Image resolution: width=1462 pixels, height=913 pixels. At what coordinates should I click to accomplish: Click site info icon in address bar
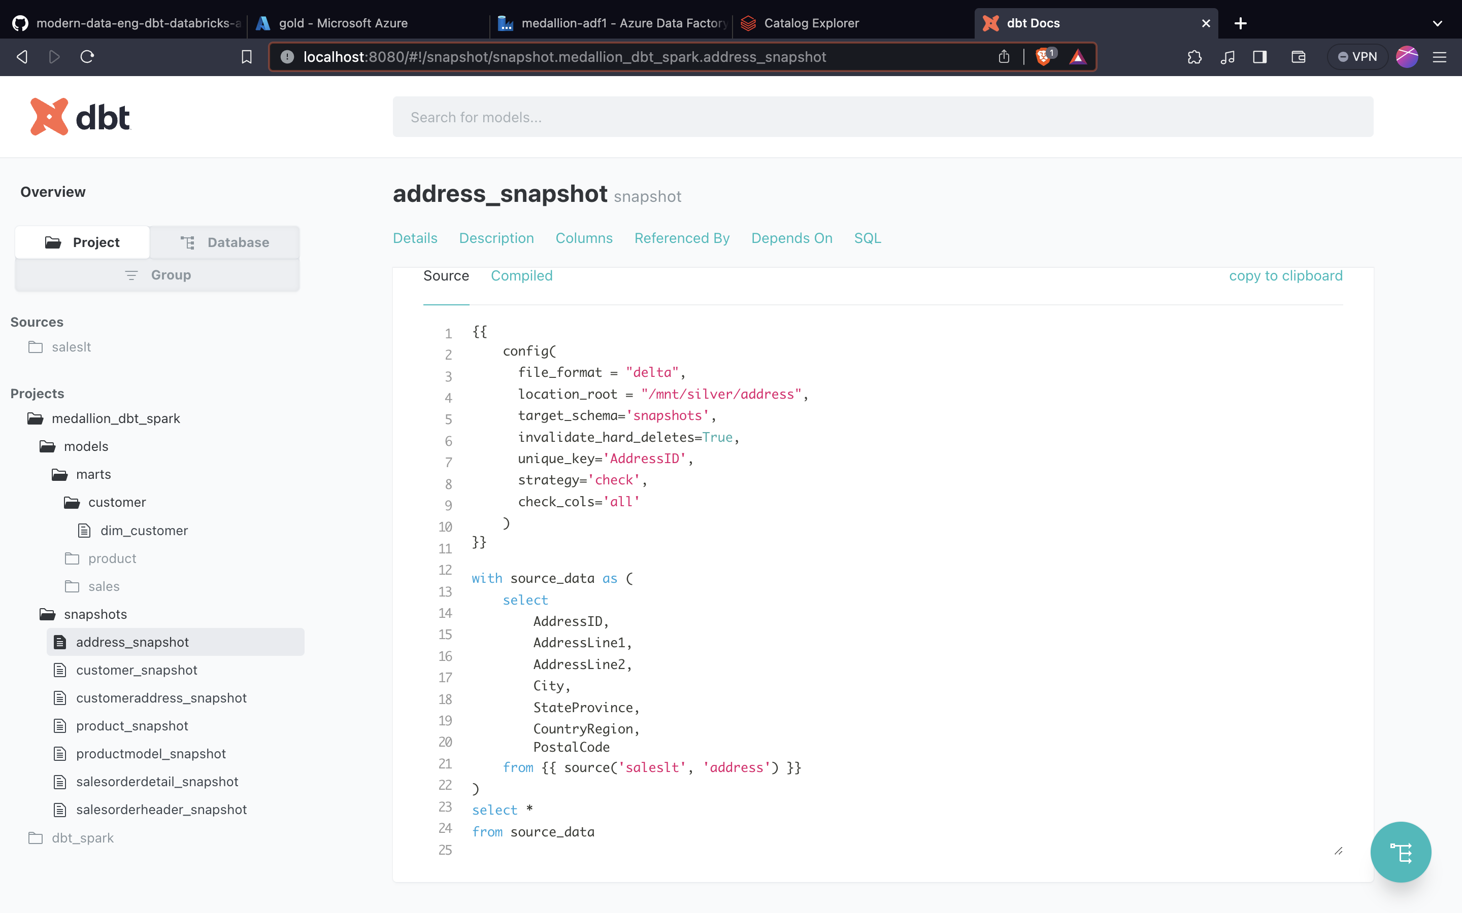(287, 57)
